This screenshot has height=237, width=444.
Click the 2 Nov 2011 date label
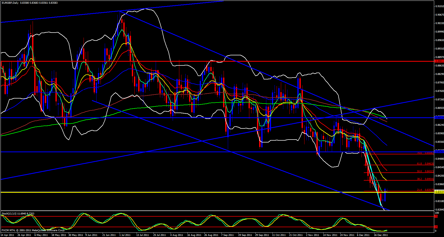click(x=312, y=235)
